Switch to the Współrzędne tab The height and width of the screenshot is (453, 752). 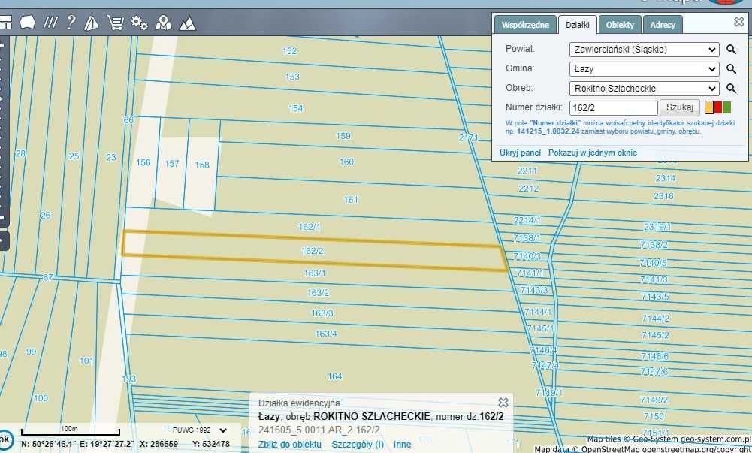[x=525, y=25]
